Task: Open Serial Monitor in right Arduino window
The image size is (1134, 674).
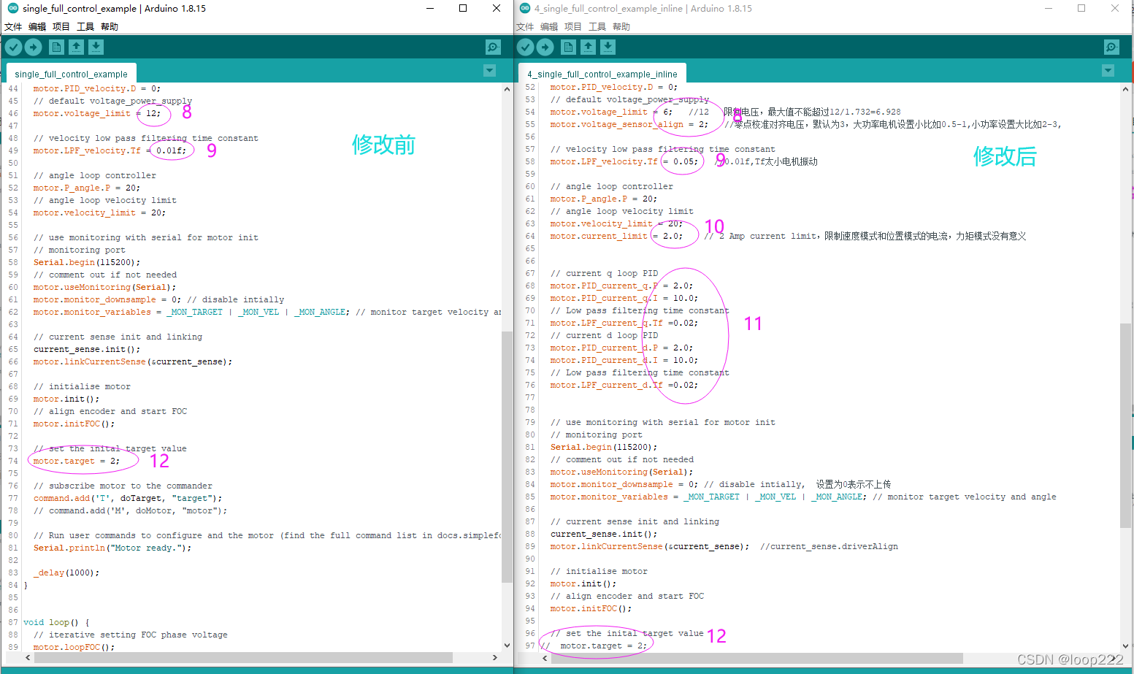Action: 1111,47
